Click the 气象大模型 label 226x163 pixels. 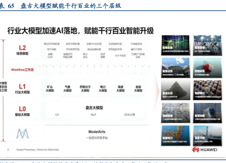point(67,88)
